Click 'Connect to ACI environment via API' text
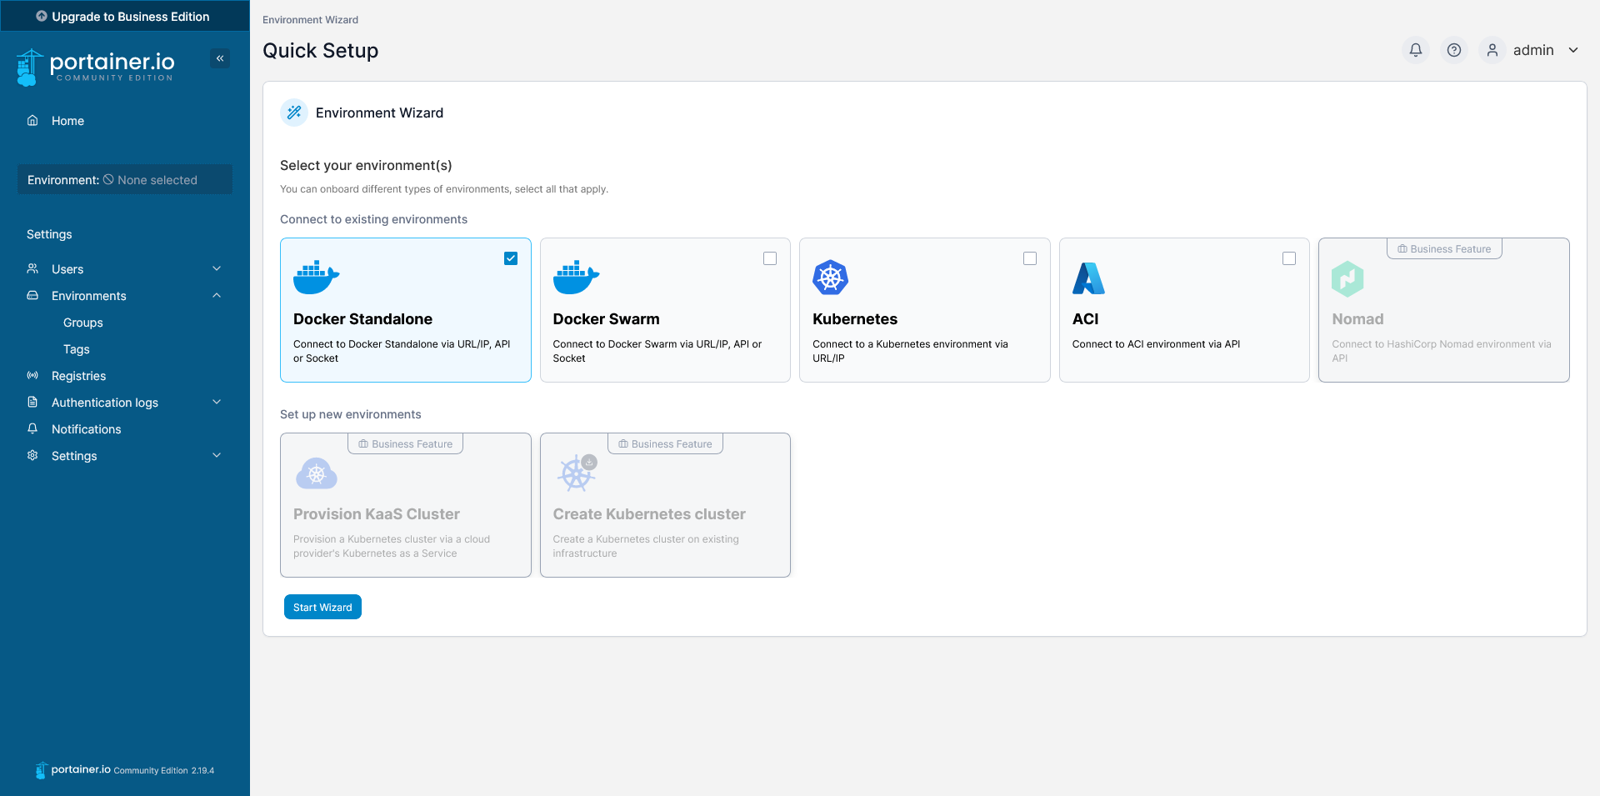The image size is (1600, 796). (x=1156, y=344)
